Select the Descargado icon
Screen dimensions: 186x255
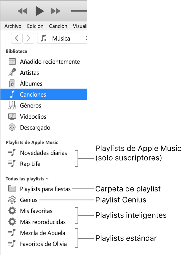12,127
